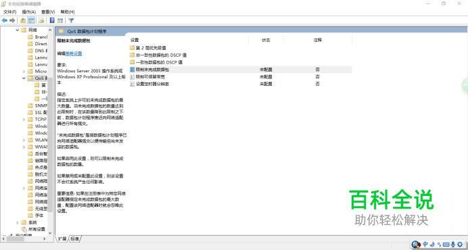Sort by the 注释 column header
Screen dimensions: 468x250
(x=318, y=40)
